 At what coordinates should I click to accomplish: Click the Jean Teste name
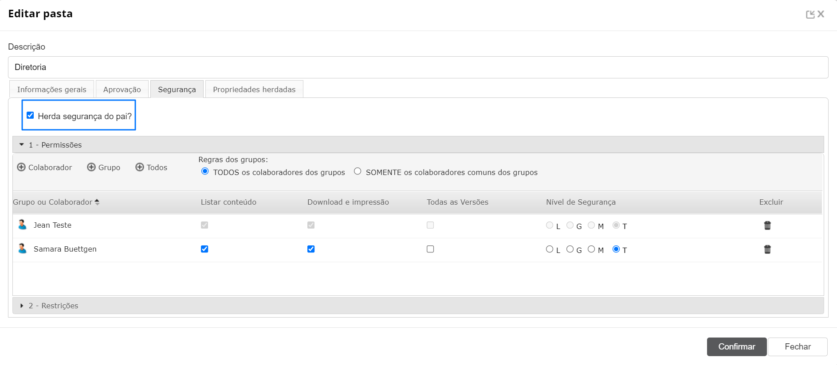point(52,225)
